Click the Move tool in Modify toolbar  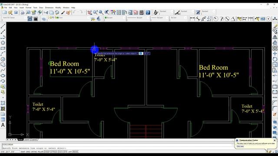[275, 54]
